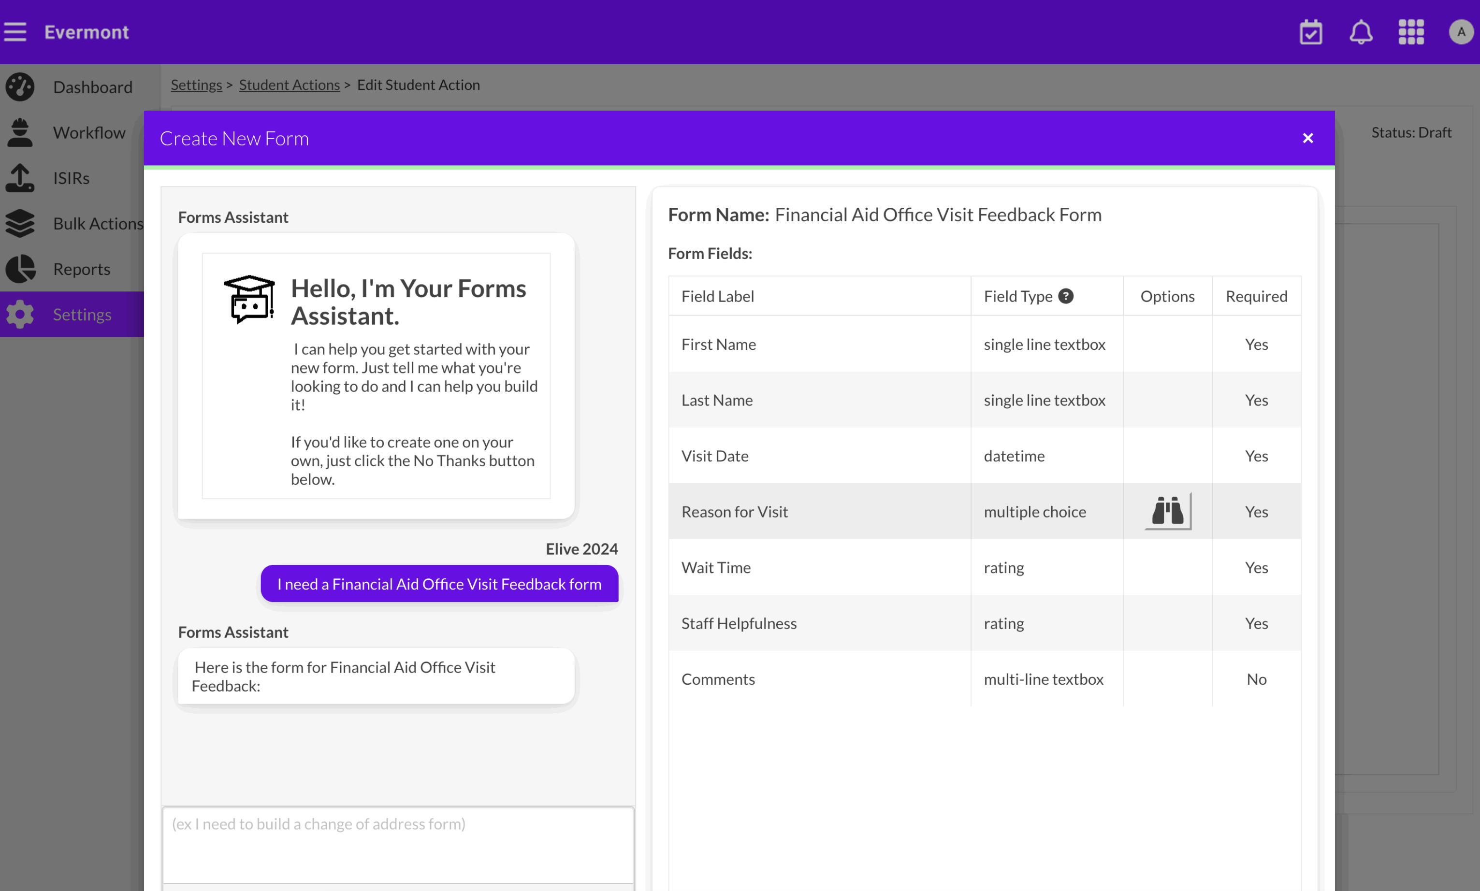Open the Settings sidebar item
The width and height of the screenshot is (1480, 891).
click(x=82, y=315)
